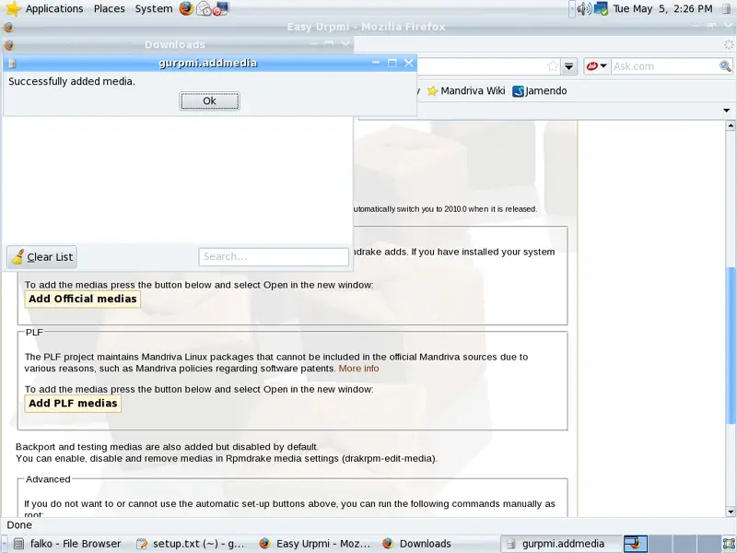Click the page scrollbar up arrow
Image resolution: width=737 pixels, height=553 pixels.
731,125
